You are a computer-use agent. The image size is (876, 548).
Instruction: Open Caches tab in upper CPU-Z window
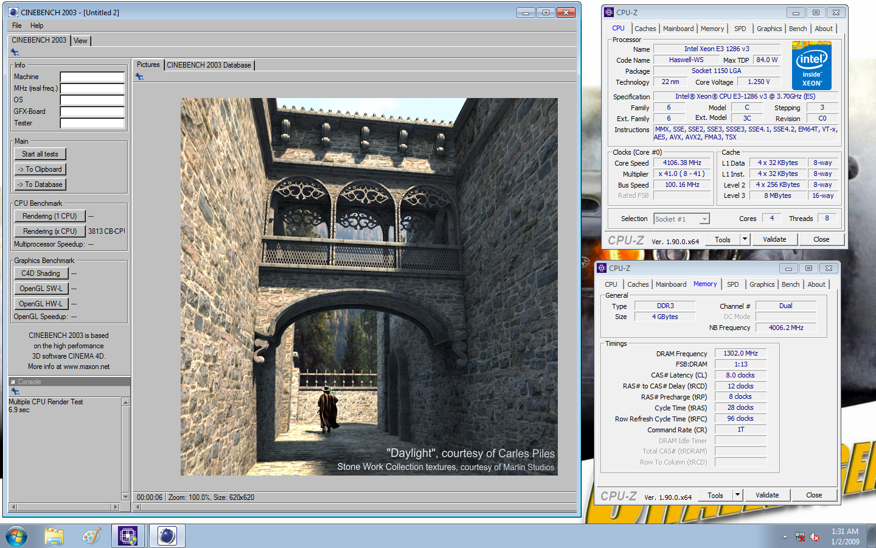pos(645,29)
